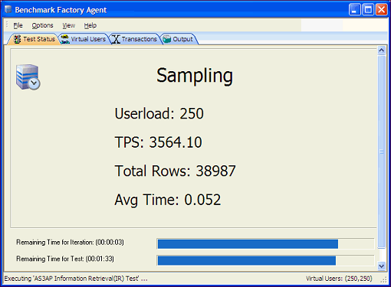Open the View menu
The image size is (391, 287).
[69, 25]
